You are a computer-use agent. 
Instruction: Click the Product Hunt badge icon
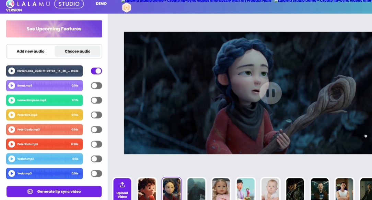tap(126, 8)
